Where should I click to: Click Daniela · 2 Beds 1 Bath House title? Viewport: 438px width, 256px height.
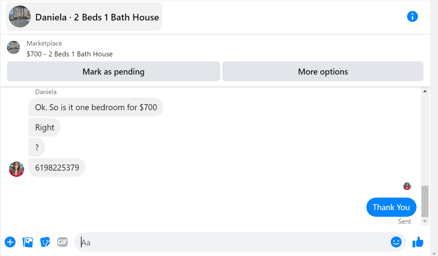(97, 17)
